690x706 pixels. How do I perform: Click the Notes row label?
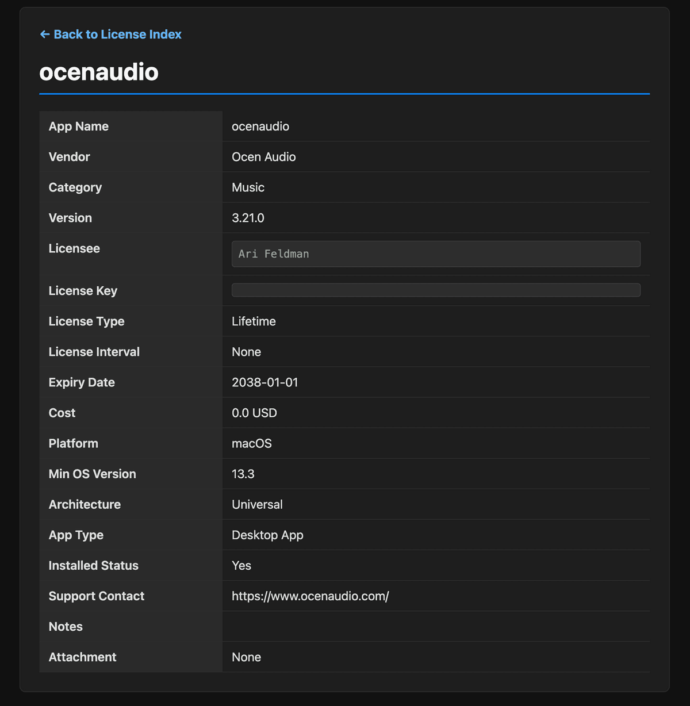66,626
